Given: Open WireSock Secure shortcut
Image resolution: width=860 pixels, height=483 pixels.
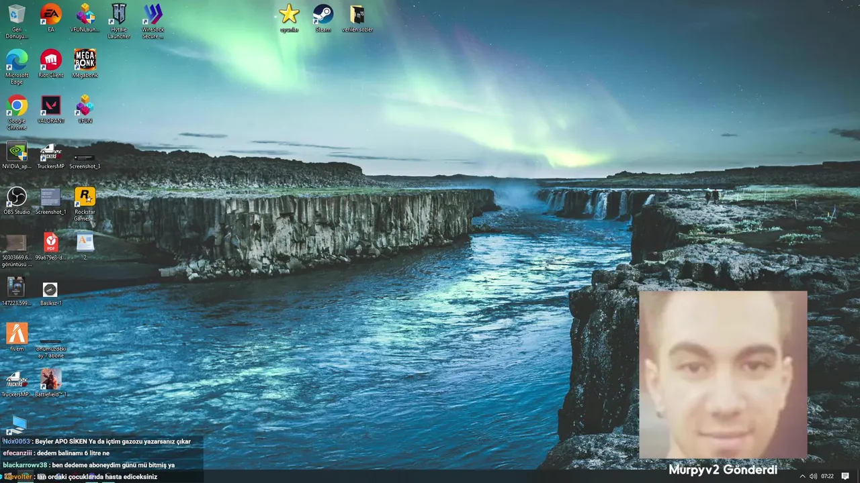Looking at the screenshot, I should [153, 21].
